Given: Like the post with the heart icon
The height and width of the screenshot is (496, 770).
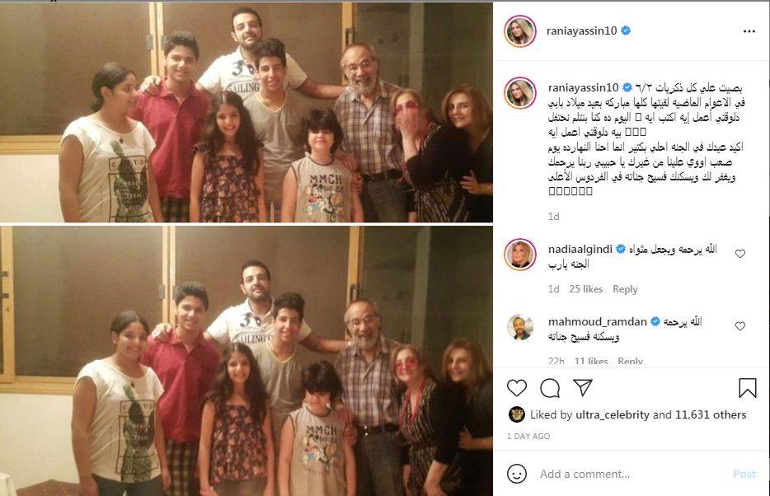Looking at the screenshot, I should point(517,388).
